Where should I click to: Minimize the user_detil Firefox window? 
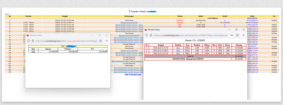(x=229, y=29)
